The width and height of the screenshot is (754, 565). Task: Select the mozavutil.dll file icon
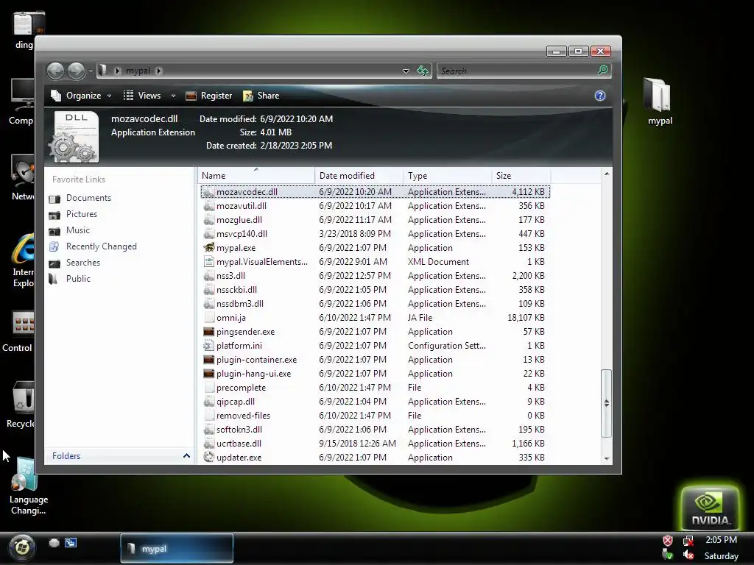(208, 206)
